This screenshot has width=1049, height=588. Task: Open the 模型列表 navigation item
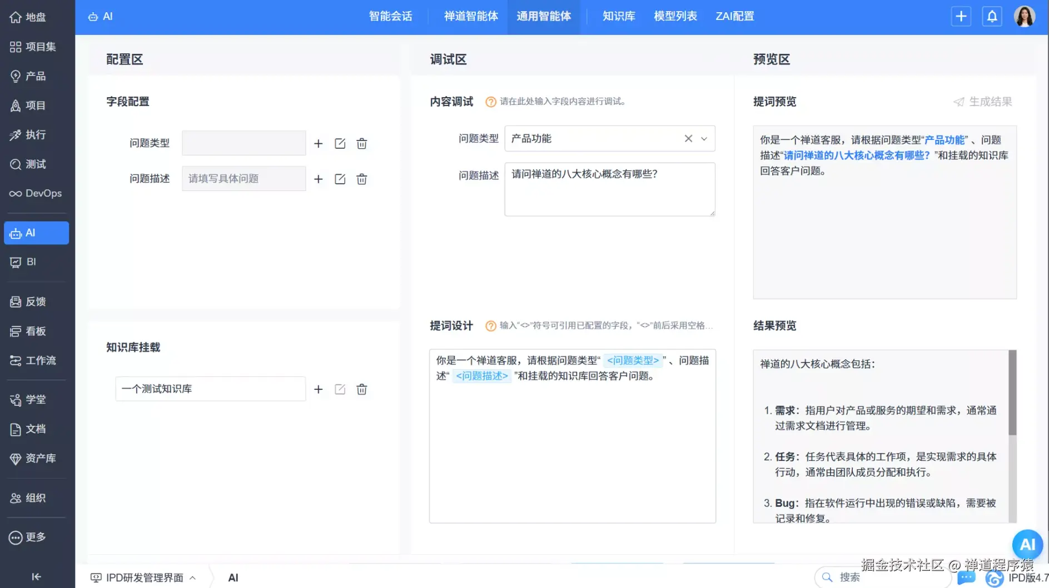coord(675,16)
